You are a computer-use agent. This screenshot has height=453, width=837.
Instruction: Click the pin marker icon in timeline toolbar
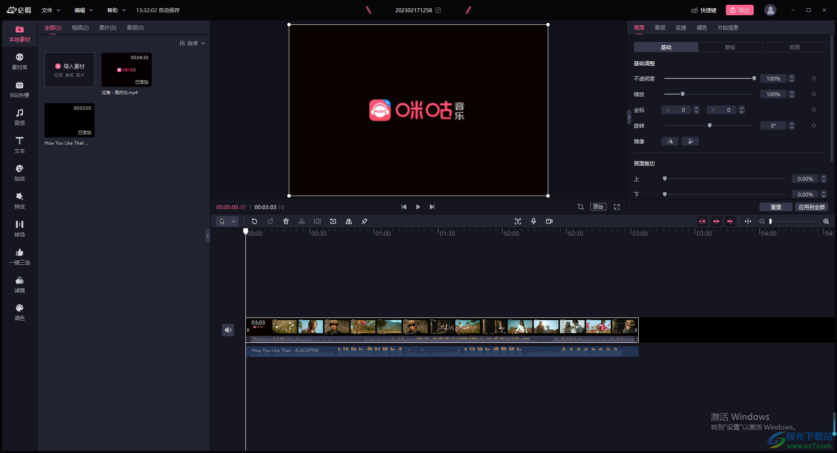(364, 221)
